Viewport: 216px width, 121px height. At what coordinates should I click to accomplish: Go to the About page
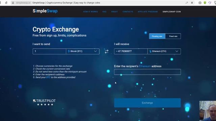coord(114,12)
